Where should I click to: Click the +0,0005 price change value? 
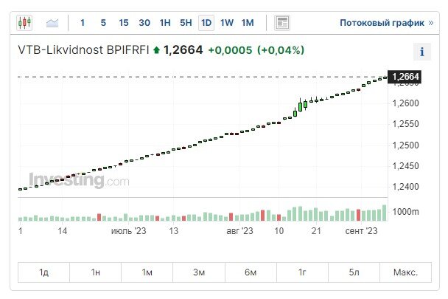[230, 50]
